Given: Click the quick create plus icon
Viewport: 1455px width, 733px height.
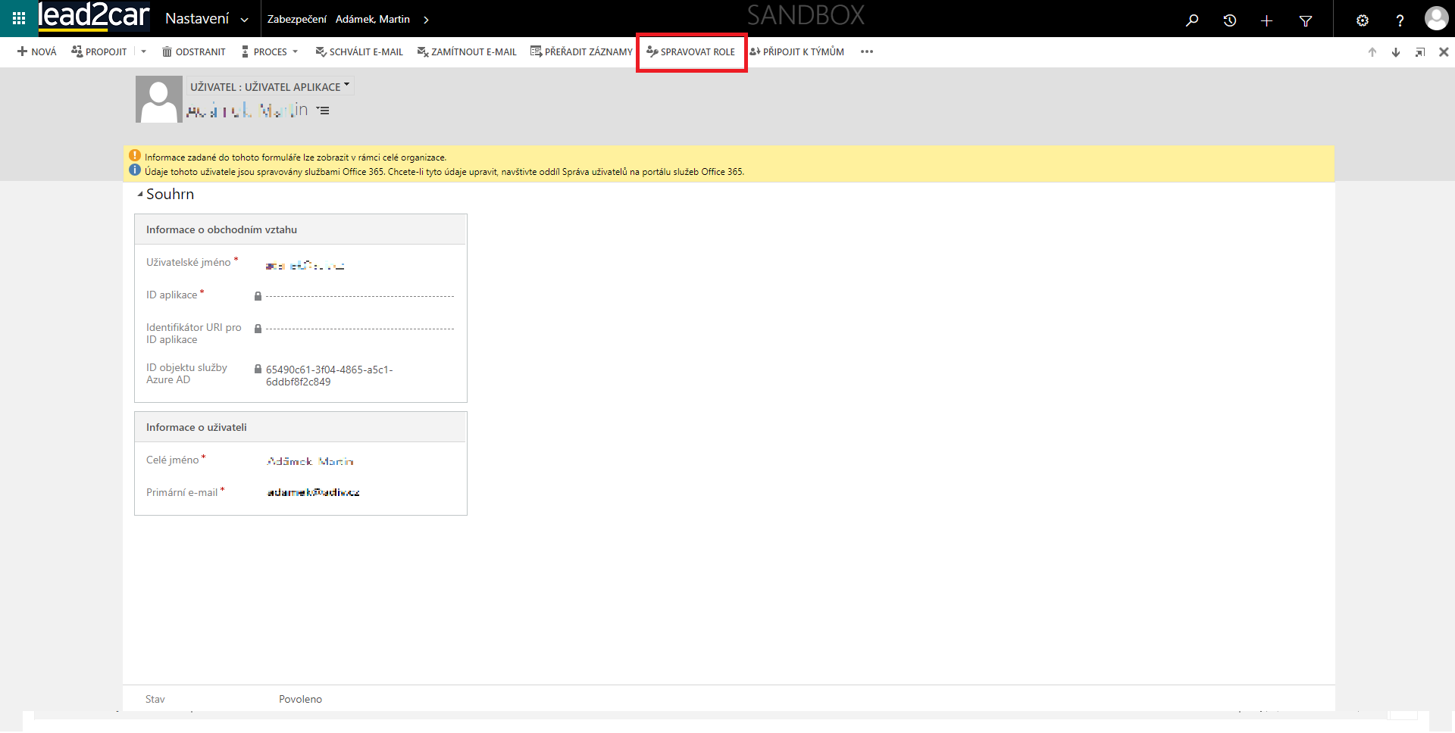Looking at the screenshot, I should [1266, 20].
